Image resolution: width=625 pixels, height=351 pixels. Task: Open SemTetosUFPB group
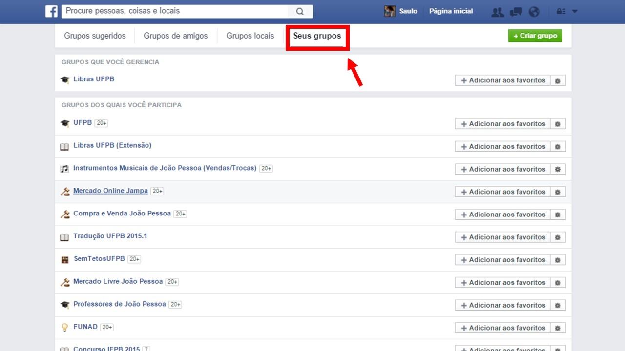(x=99, y=259)
